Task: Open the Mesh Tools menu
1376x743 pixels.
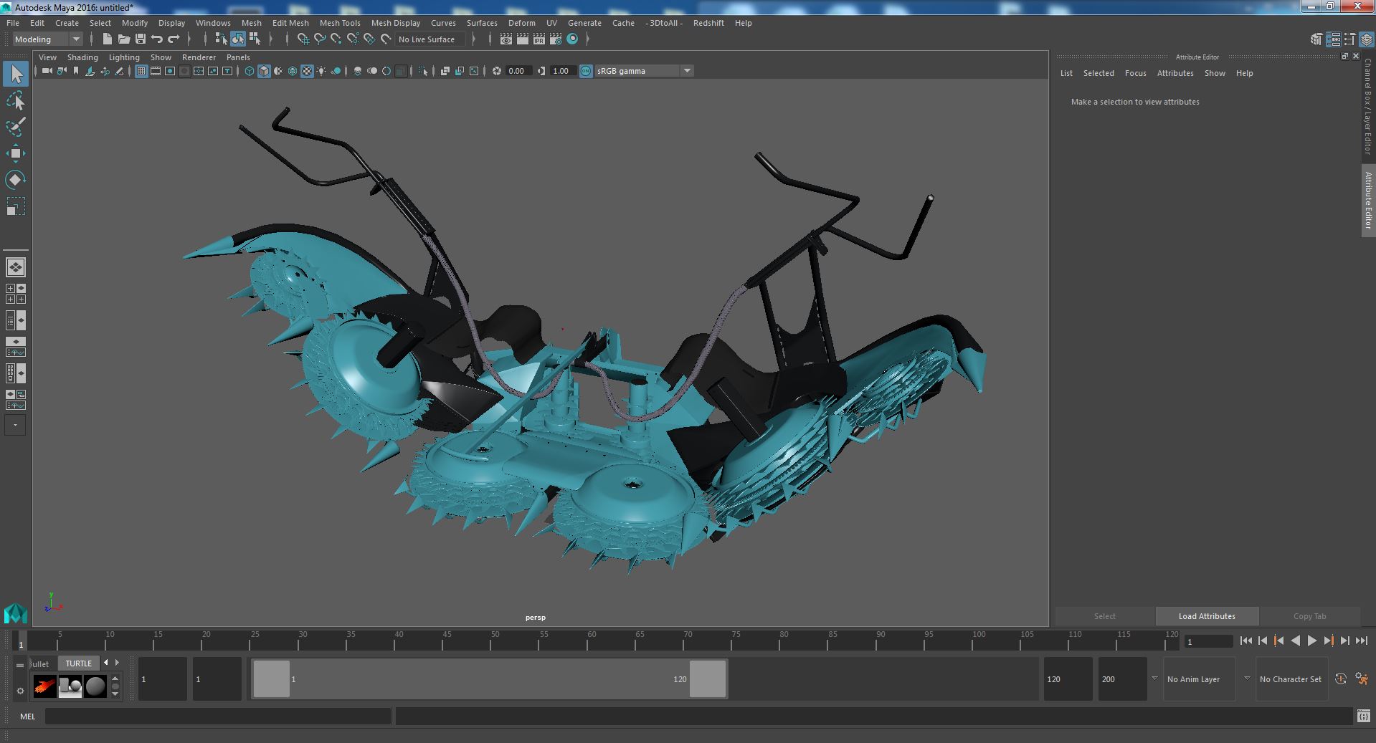Action: pyautogui.click(x=340, y=23)
